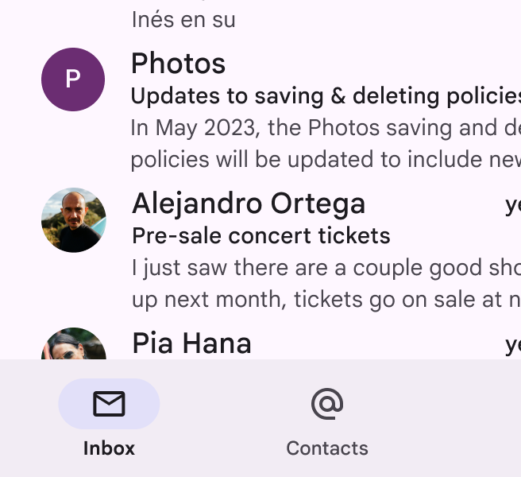Tap the Contacts at-sign icon
The width and height of the screenshot is (521, 477).
pyautogui.click(x=327, y=404)
